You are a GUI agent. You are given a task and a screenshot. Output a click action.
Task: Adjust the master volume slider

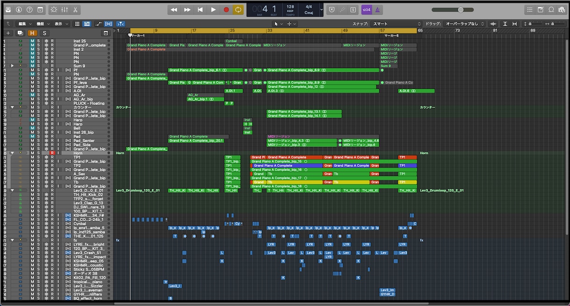[x=452, y=9]
